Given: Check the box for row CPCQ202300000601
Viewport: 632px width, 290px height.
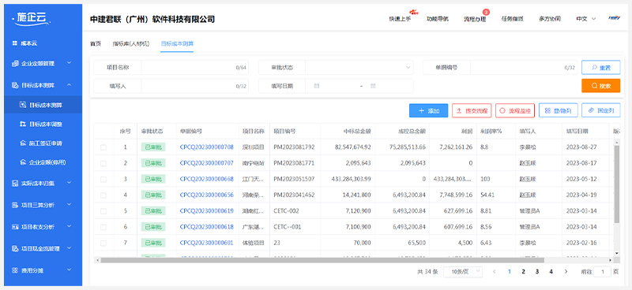Looking at the screenshot, I should tap(103, 243).
